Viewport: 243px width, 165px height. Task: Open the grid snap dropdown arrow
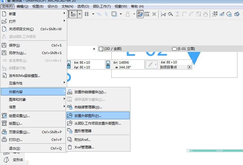pyautogui.click(x=93, y=14)
